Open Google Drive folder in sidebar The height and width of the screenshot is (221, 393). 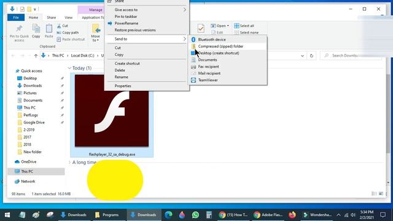34,123
